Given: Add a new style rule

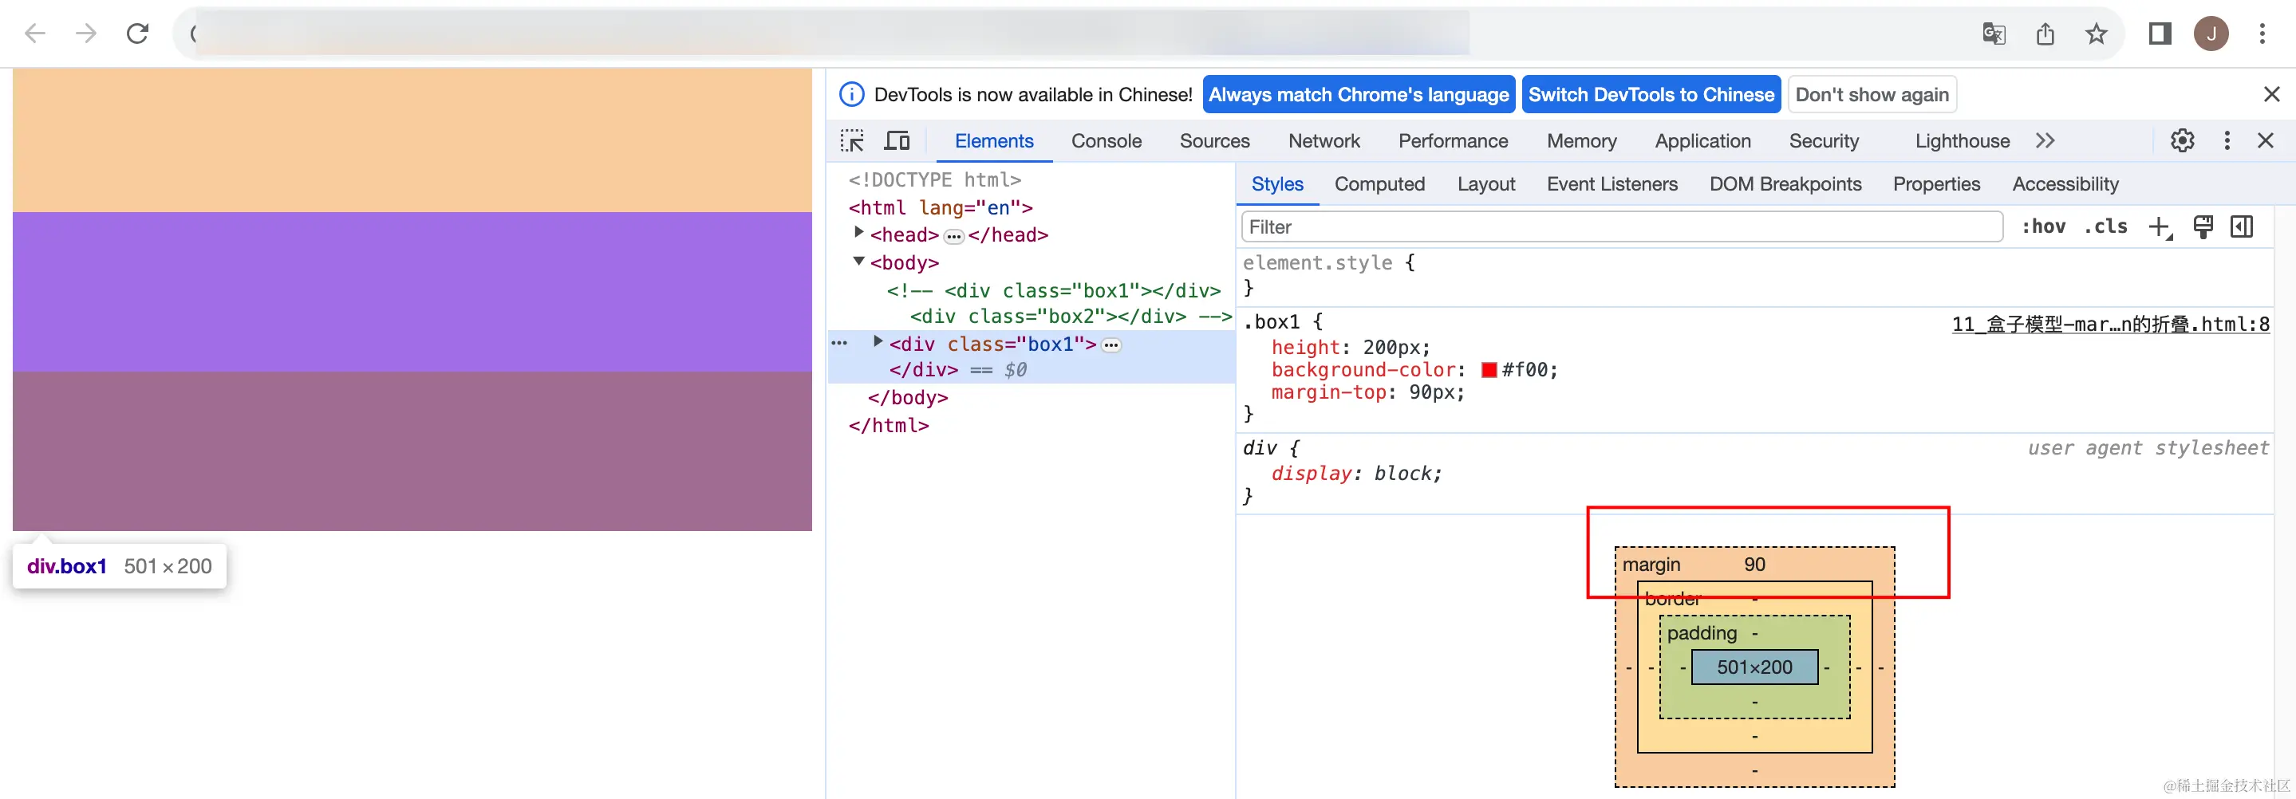Looking at the screenshot, I should [2160, 228].
